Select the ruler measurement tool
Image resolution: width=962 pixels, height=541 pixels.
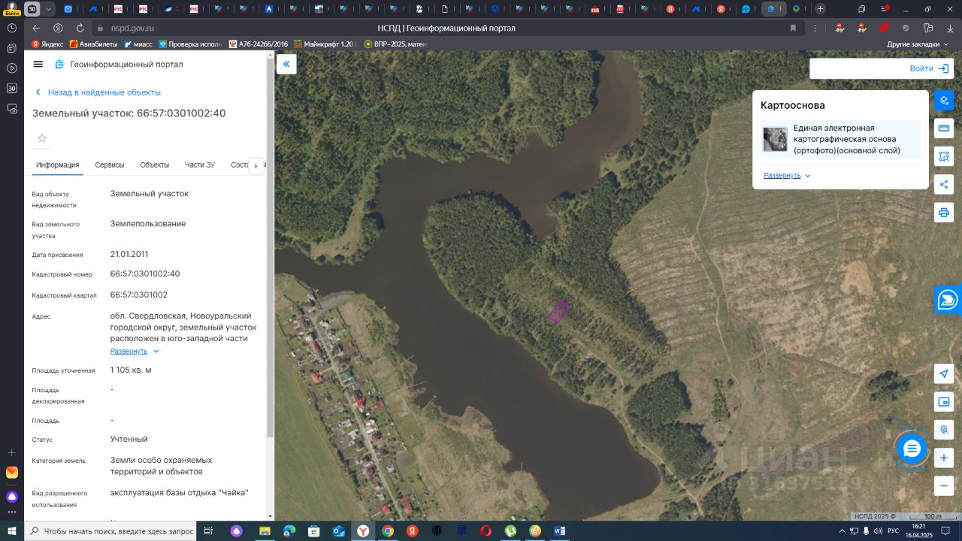[x=944, y=128]
